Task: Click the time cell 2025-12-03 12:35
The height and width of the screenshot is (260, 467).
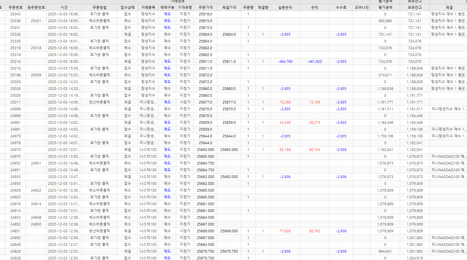Action: pos(64,251)
